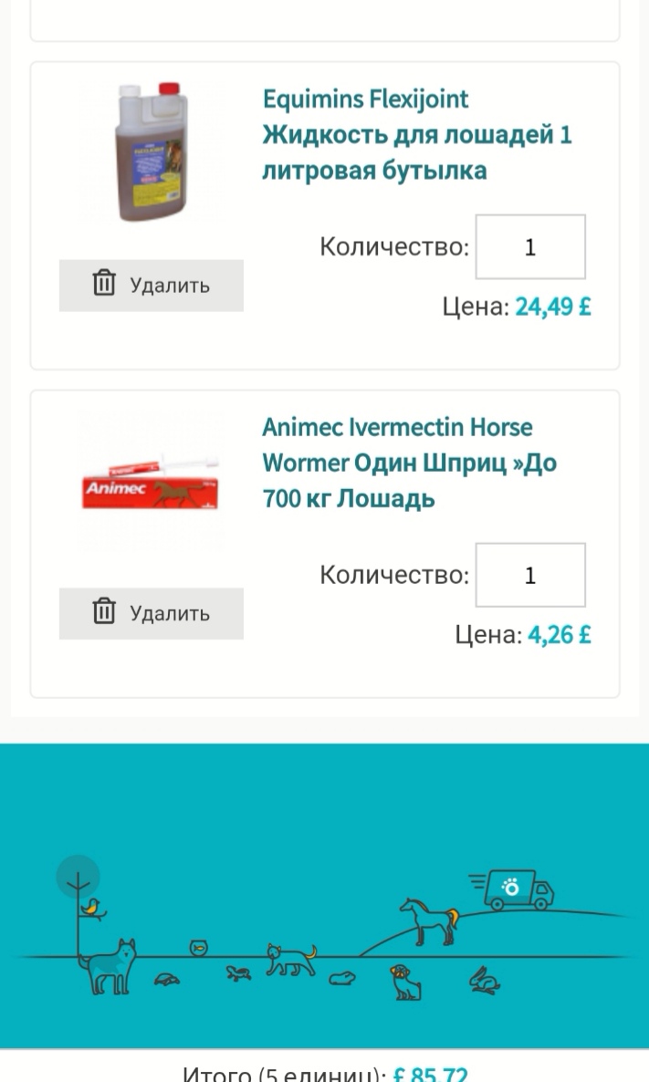Select the rabbit icon in footer
Image resolution: width=649 pixels, height=1082 pixels.
[x=484, y=981]
